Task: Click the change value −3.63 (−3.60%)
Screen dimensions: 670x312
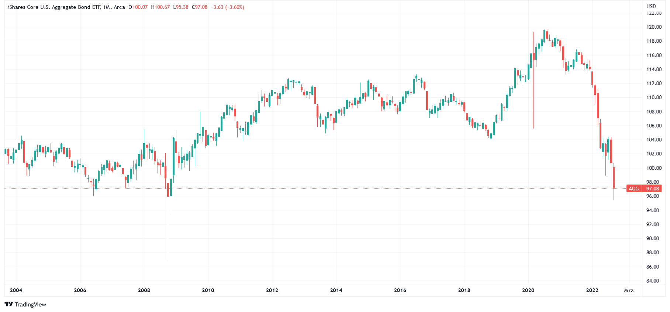Action: [x=227, y=7]
